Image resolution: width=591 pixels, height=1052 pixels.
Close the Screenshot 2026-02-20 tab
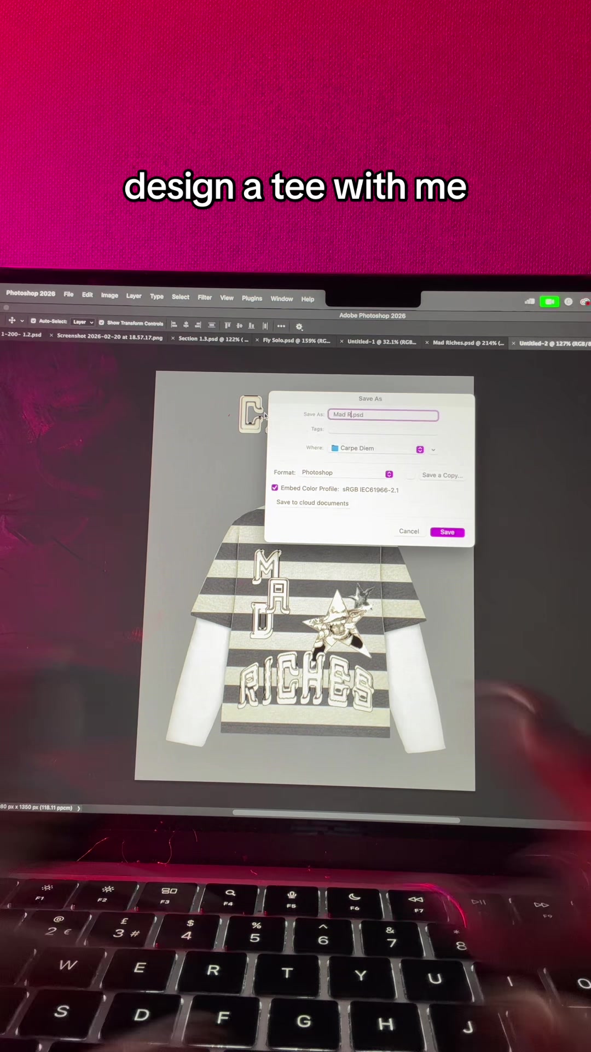tap(51, 336)
